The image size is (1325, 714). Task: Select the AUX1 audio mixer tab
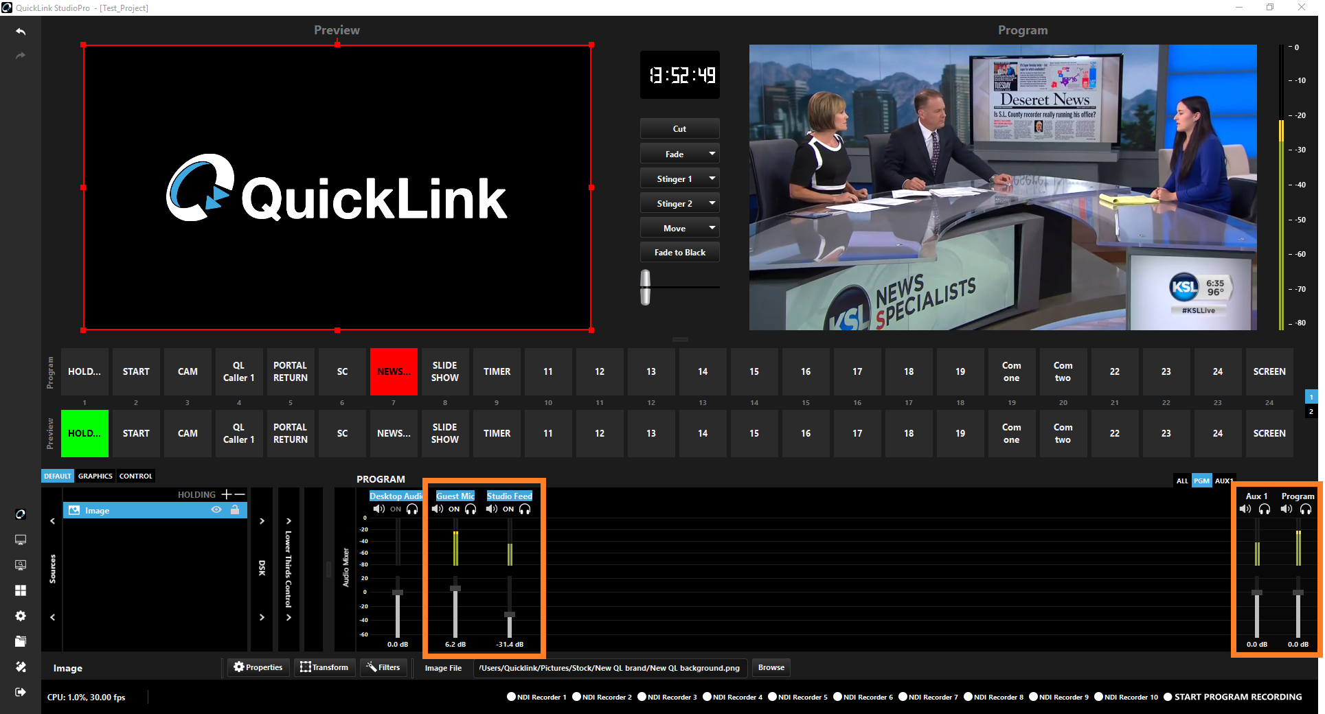[x=1223, y=481]
